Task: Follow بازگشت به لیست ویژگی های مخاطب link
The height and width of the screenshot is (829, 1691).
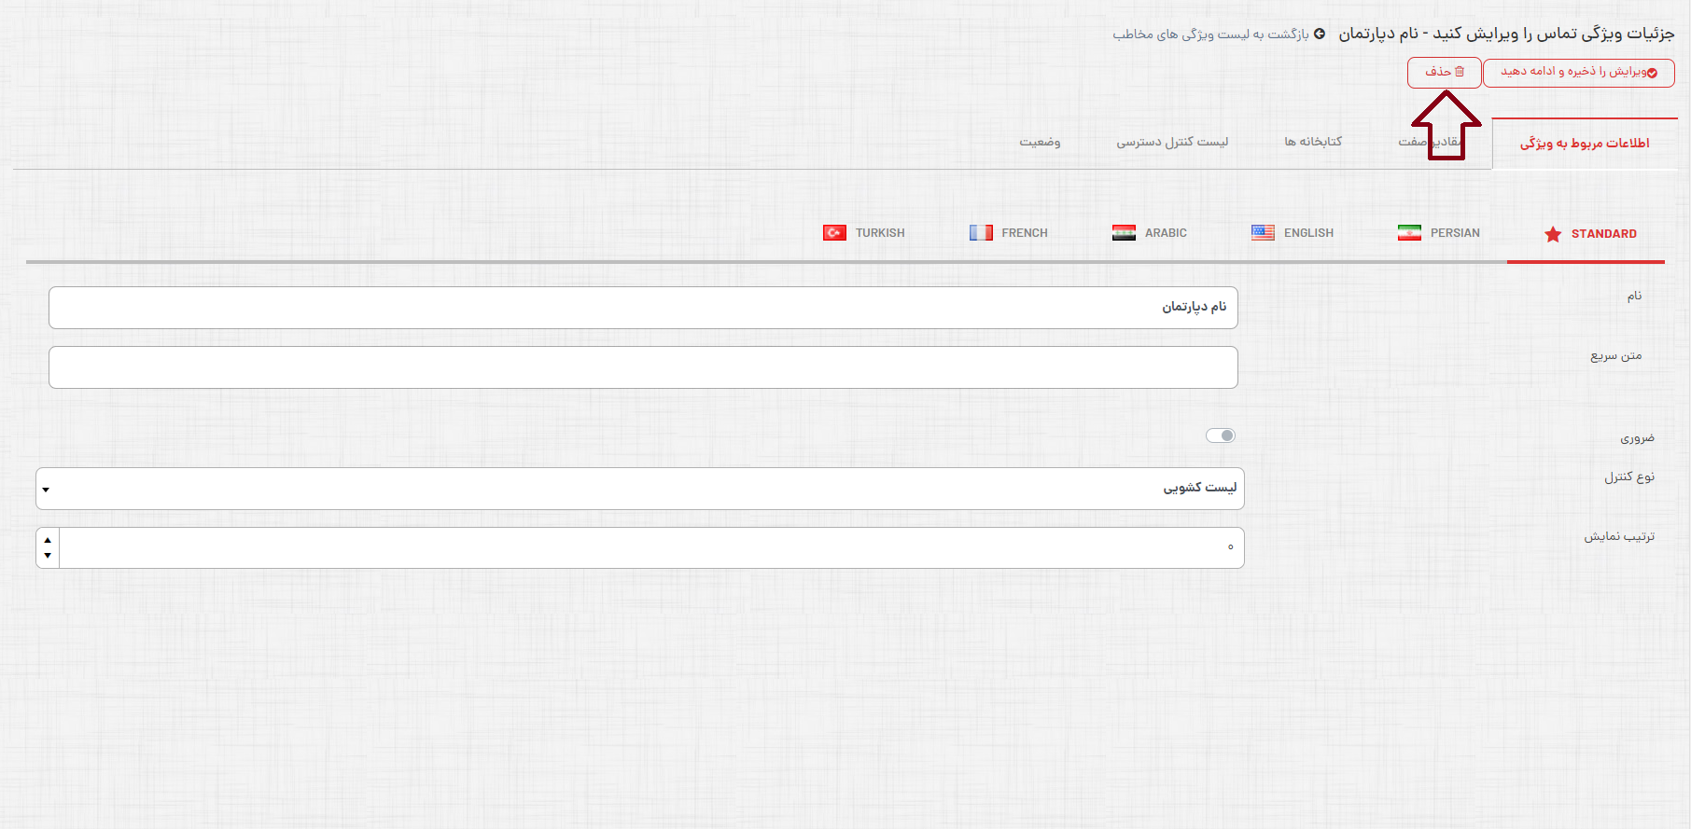Action: pyautogui.click(x=1210, y=35)
